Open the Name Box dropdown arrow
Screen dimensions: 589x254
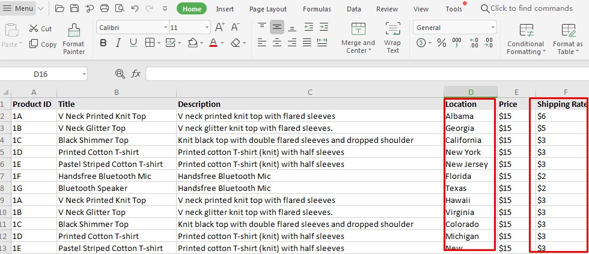pos(84,74)
